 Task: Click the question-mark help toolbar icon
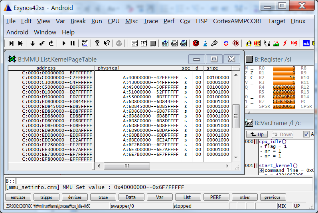point(97,43)
